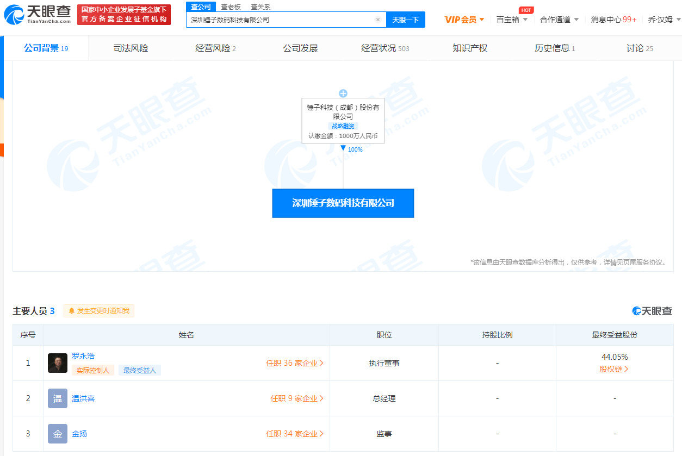The width and height of the screenshot is (682, 456).
Task: Click the 最终受益人 tag
Action: 140,370
